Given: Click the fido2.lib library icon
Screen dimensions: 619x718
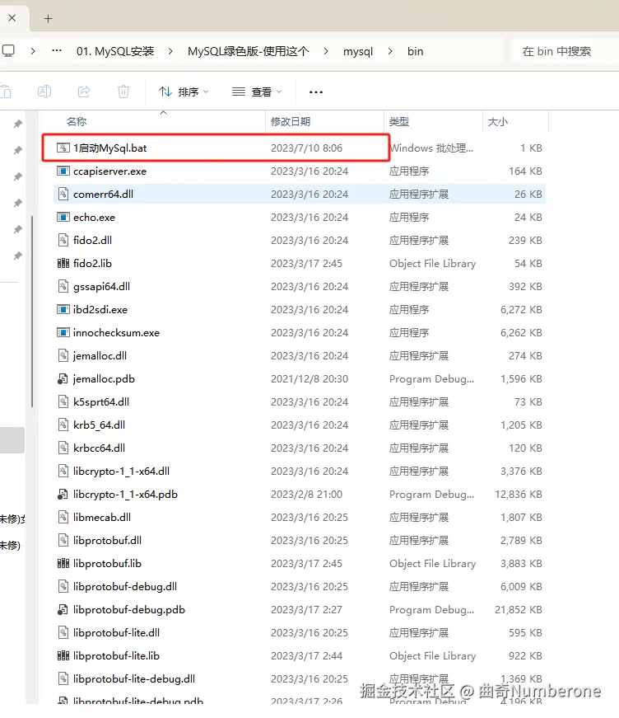Looking at the screenshot, I should point(63,263).
